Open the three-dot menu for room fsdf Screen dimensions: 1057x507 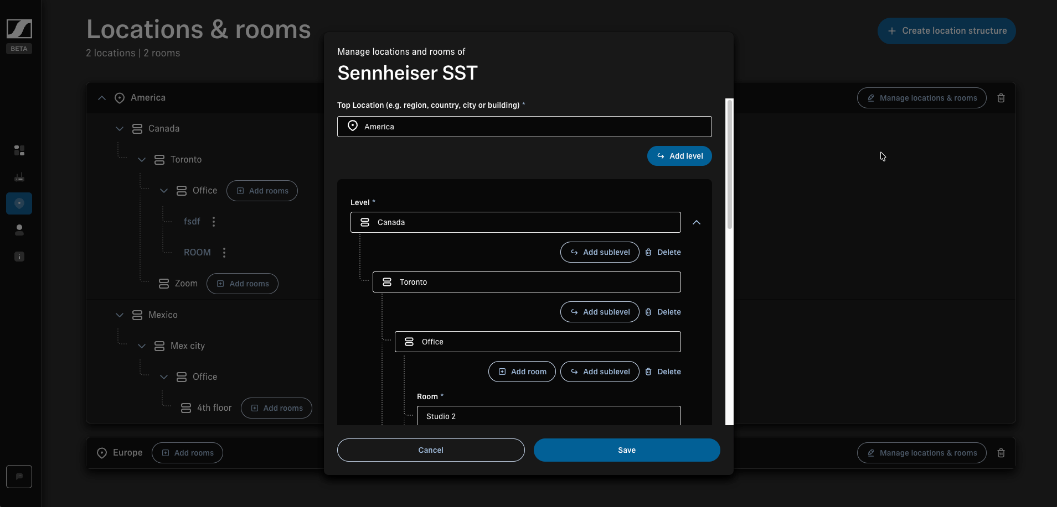click(214, 222)
